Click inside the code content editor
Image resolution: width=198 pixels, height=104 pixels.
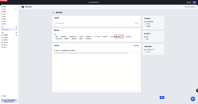click(96, 71)
